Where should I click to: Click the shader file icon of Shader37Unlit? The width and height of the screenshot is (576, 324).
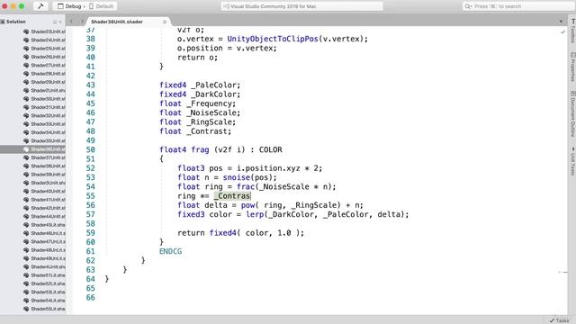click(26, 157)
